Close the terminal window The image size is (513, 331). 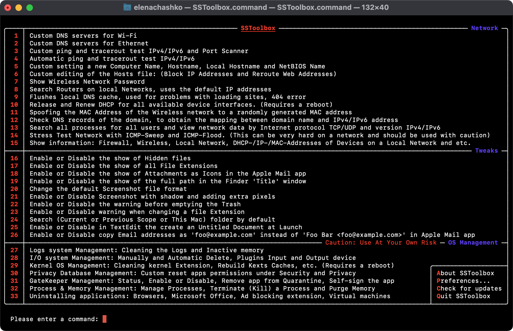click(x=8, y=8)
